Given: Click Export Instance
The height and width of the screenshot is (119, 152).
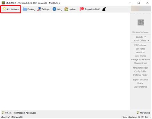Looking at the screenshot, I should [140, 80].
